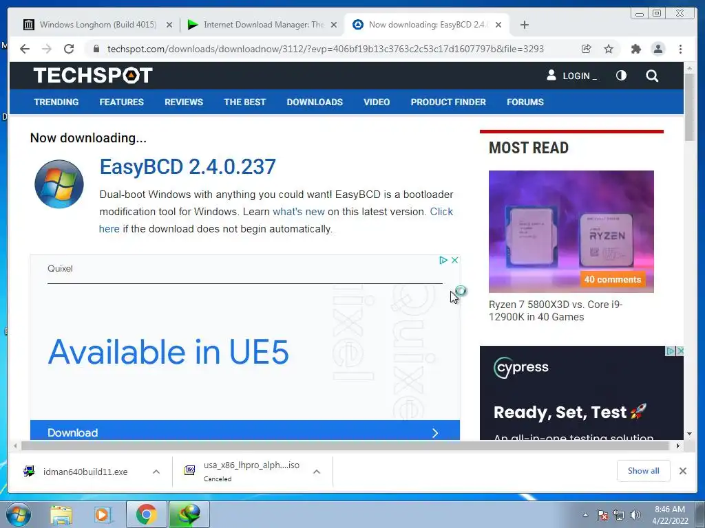Open the TRENDING menu
Viewport: 705px width, 528px height.
[56, 102]
